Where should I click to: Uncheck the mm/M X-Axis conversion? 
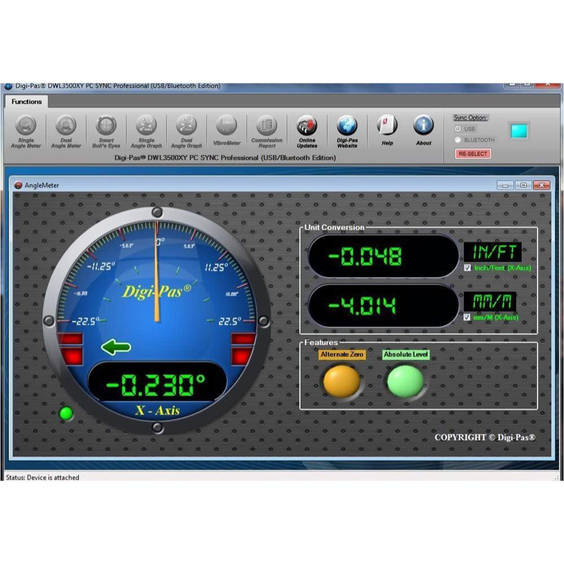(466, 318)
